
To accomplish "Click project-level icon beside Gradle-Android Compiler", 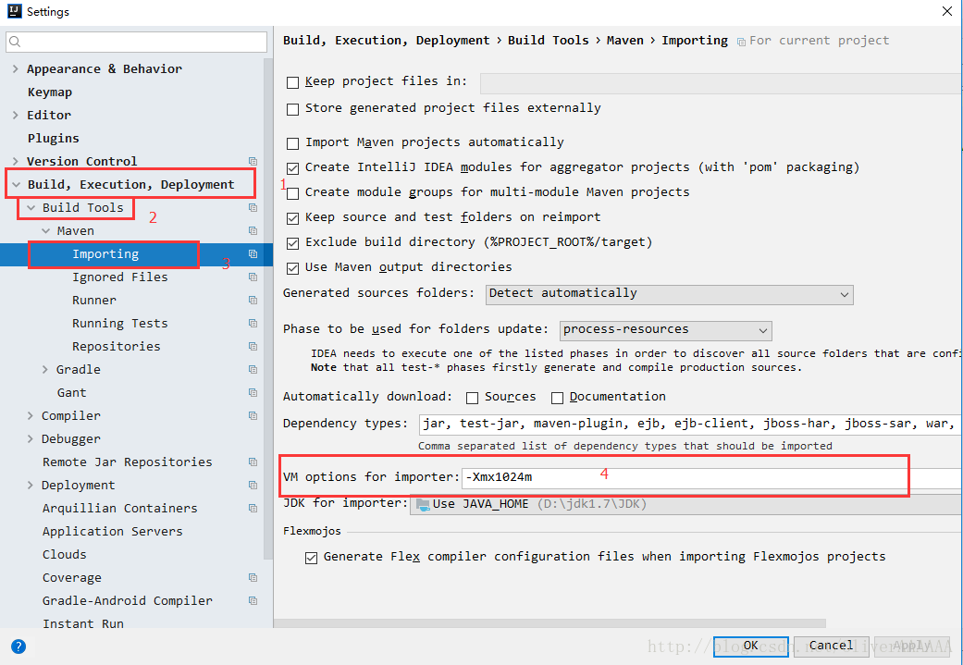I will click(253, 600).
